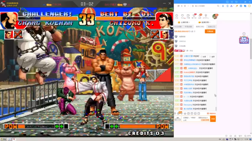Open the envelope icon with 99+ badge

178,113
